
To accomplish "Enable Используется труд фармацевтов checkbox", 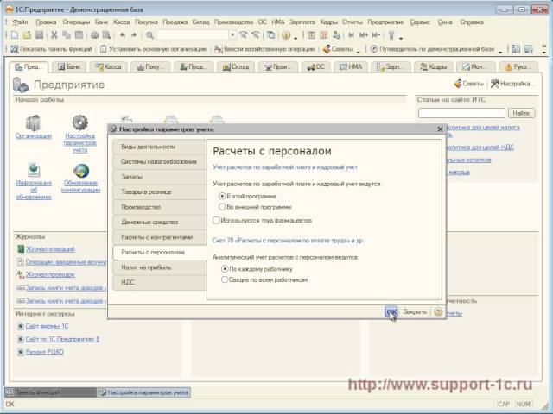I will click(216, 221).
